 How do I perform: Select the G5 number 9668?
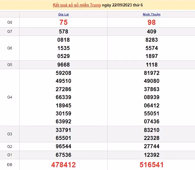[x=63, y=65]
